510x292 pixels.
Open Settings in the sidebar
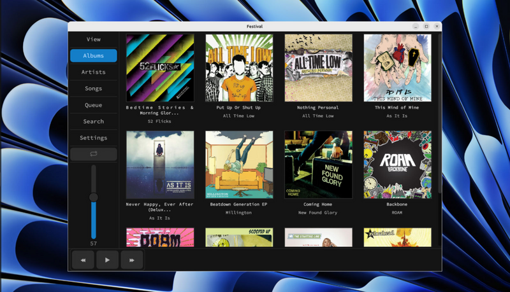click(93, 137)
